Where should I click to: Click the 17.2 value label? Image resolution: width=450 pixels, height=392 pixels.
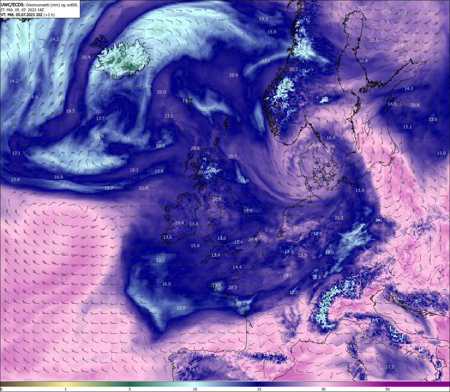[x=390, y=367]
